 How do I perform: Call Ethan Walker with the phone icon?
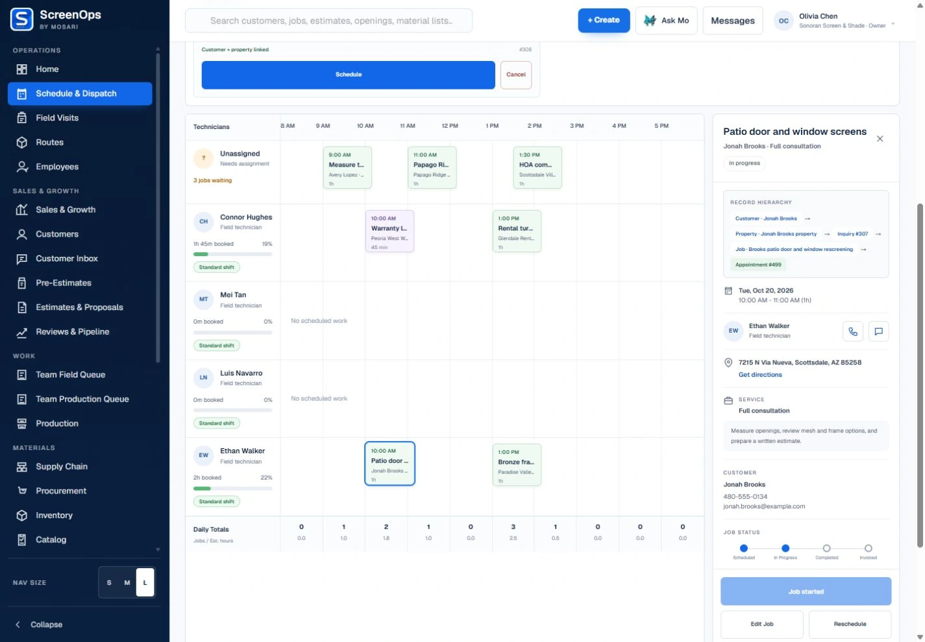coord(853,331)
